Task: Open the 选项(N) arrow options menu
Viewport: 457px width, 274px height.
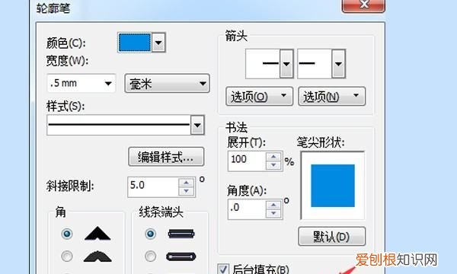Action: (331, 96)
